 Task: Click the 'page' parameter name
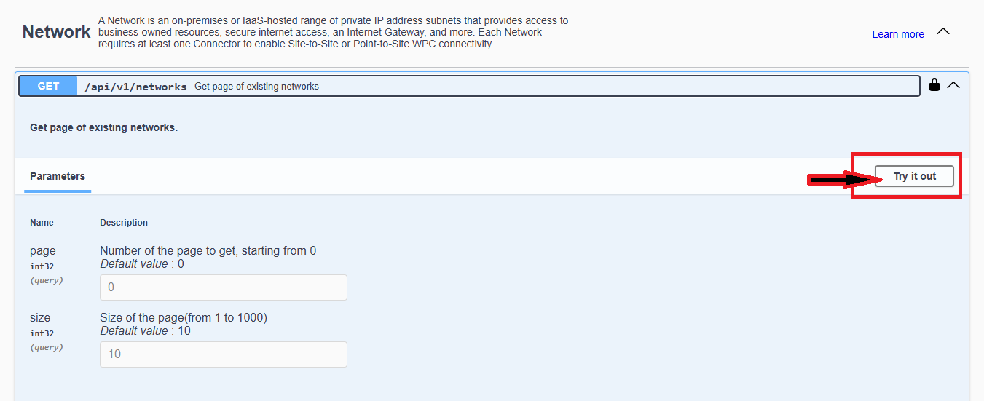pos(42,251)
